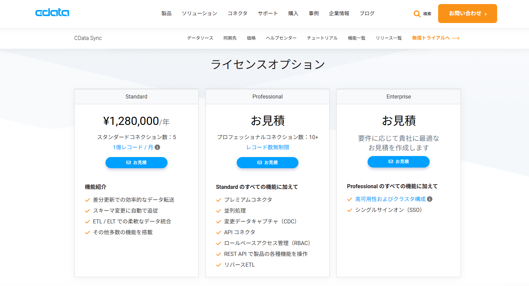Click the 1億レコード / 月 link

[x=133, y=147]
